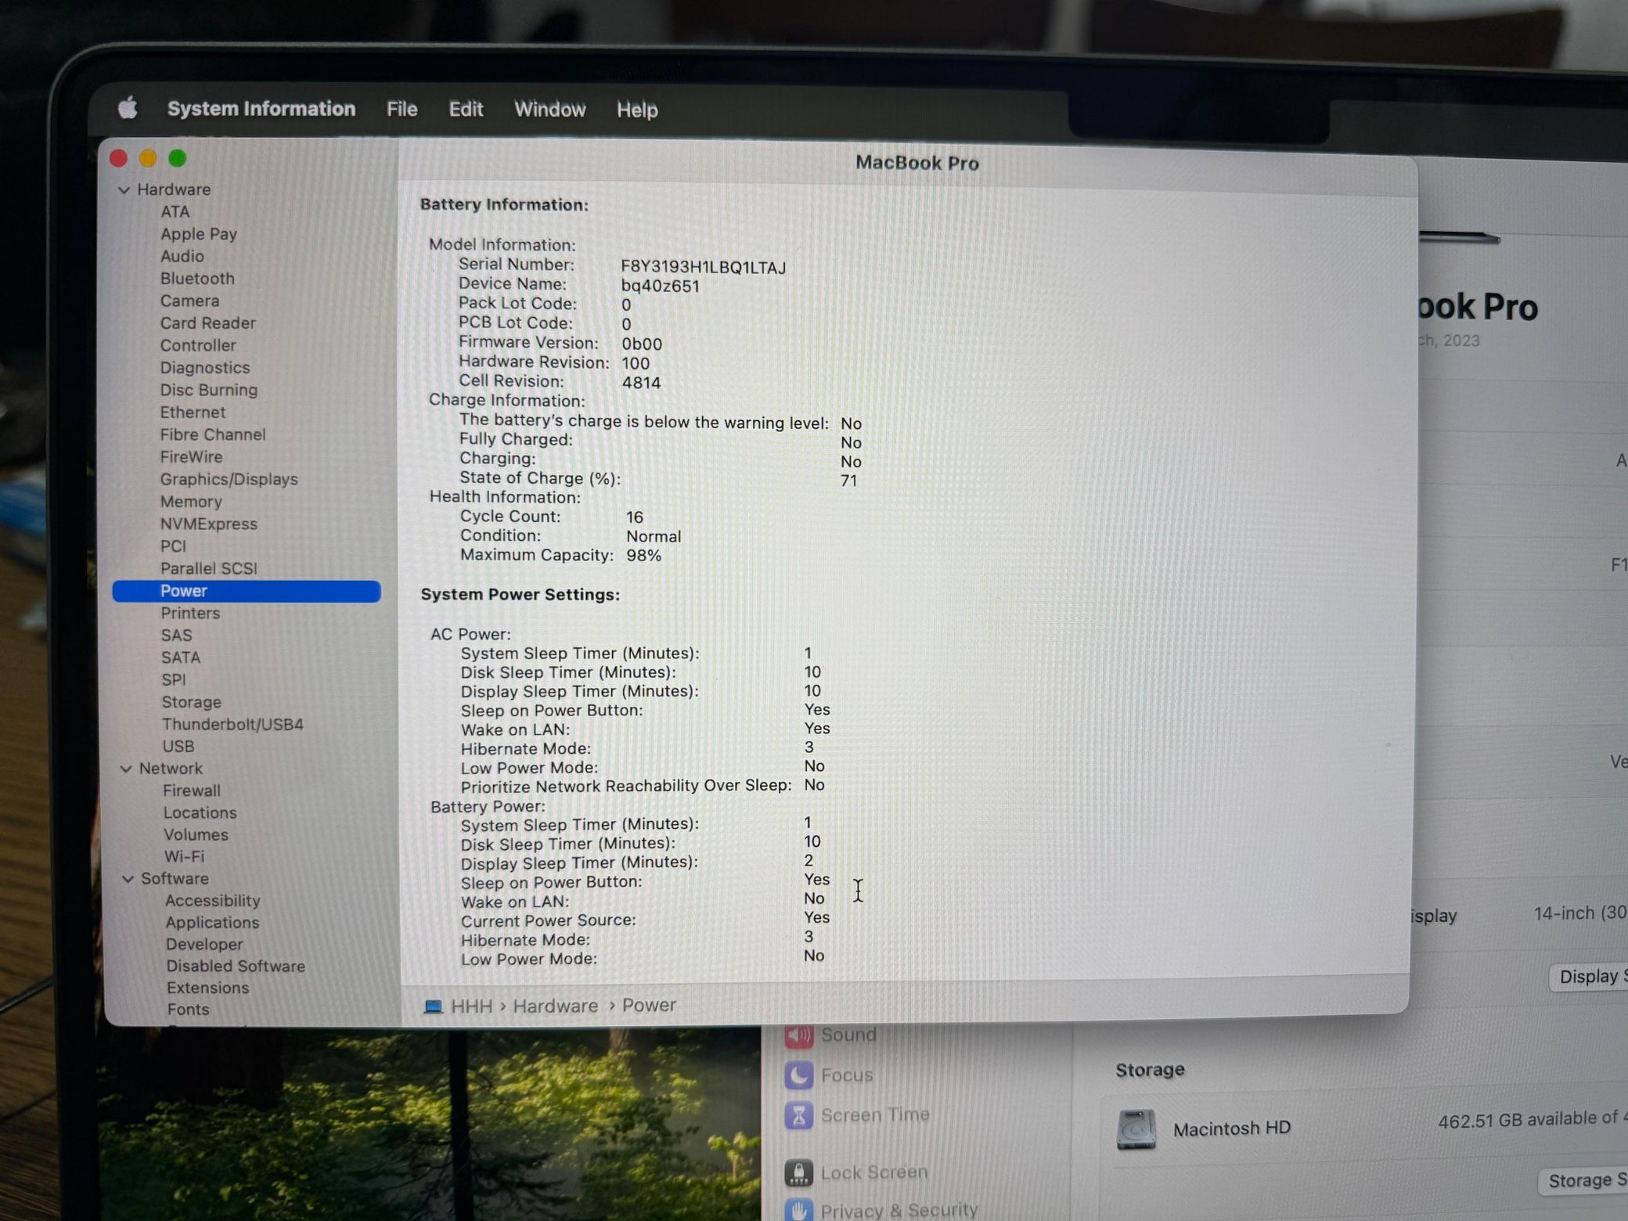Select the highlighted Power item
This screenshot has width=1628, height=1221.
point(247,591)
